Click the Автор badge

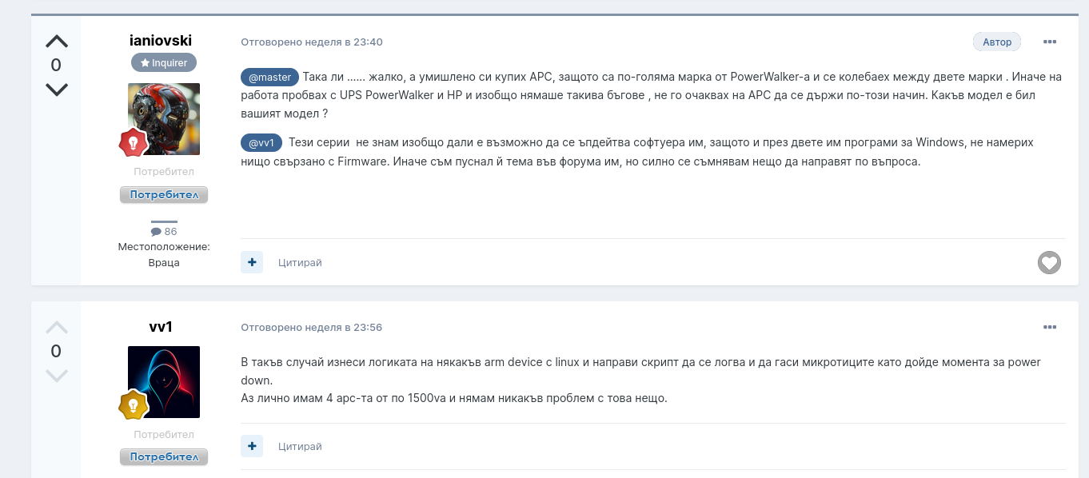point(997,42)
